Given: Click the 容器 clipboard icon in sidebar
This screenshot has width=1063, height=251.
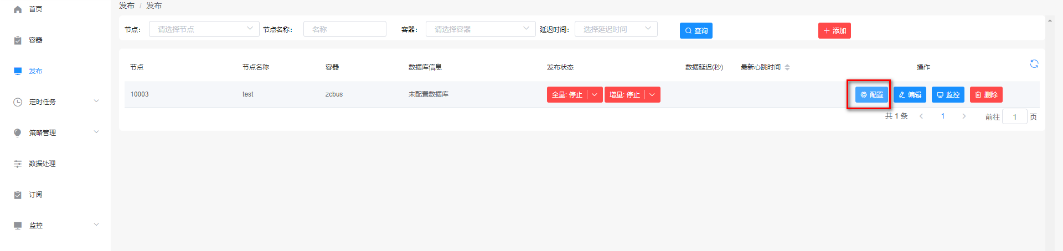Looking at the screenshot, I should (x=18, y=40).
